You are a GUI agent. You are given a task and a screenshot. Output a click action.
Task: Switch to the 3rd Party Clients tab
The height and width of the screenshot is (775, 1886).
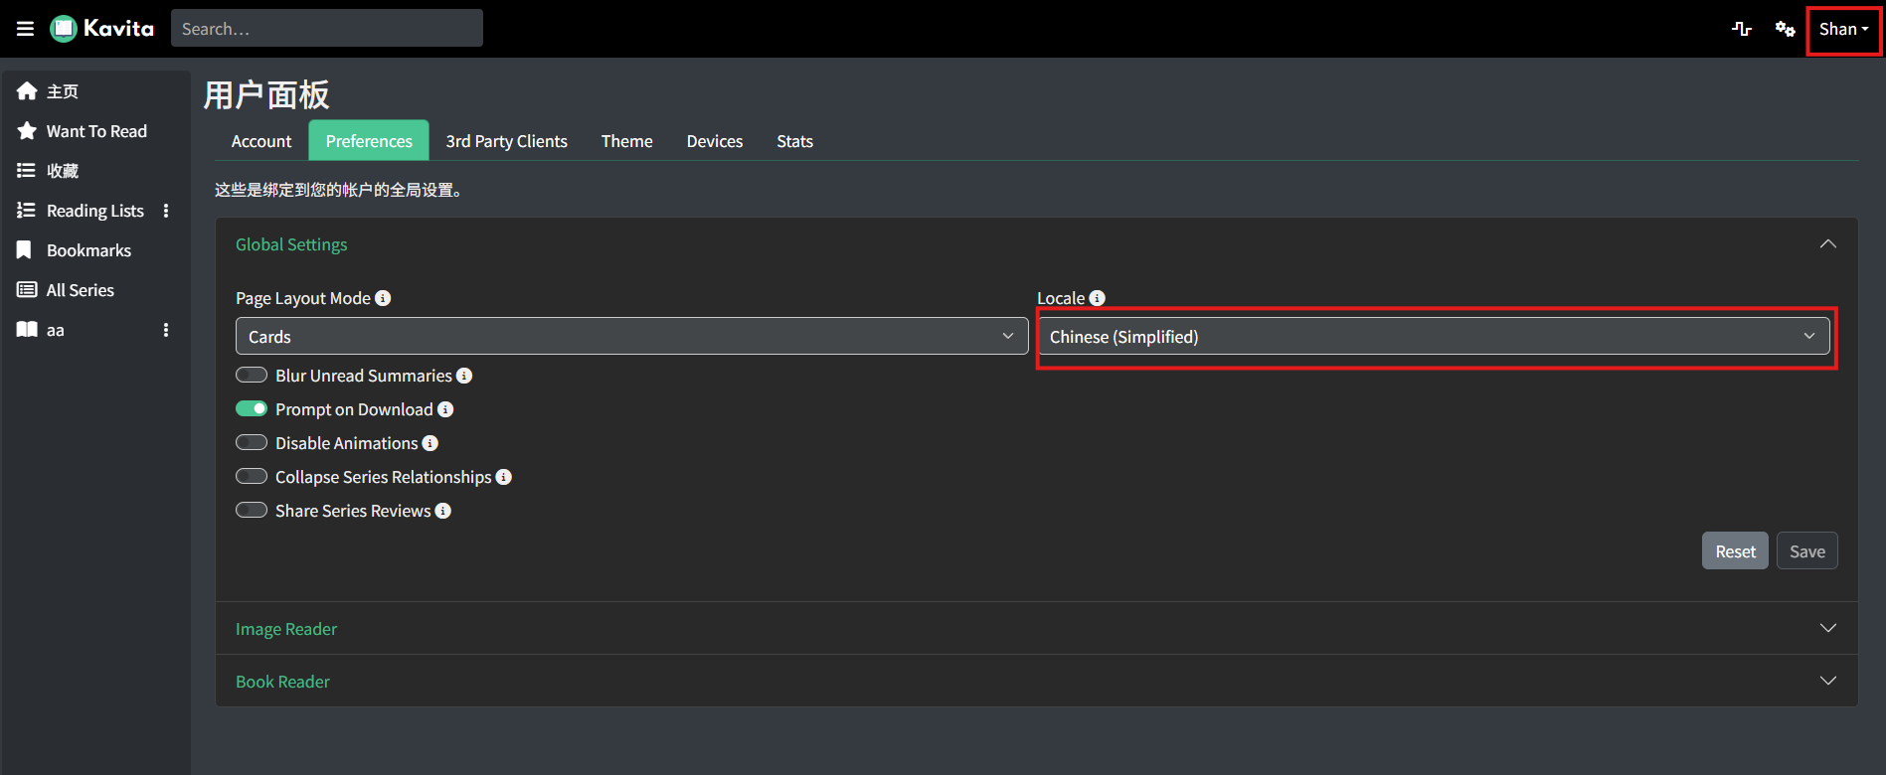(507, 141)
